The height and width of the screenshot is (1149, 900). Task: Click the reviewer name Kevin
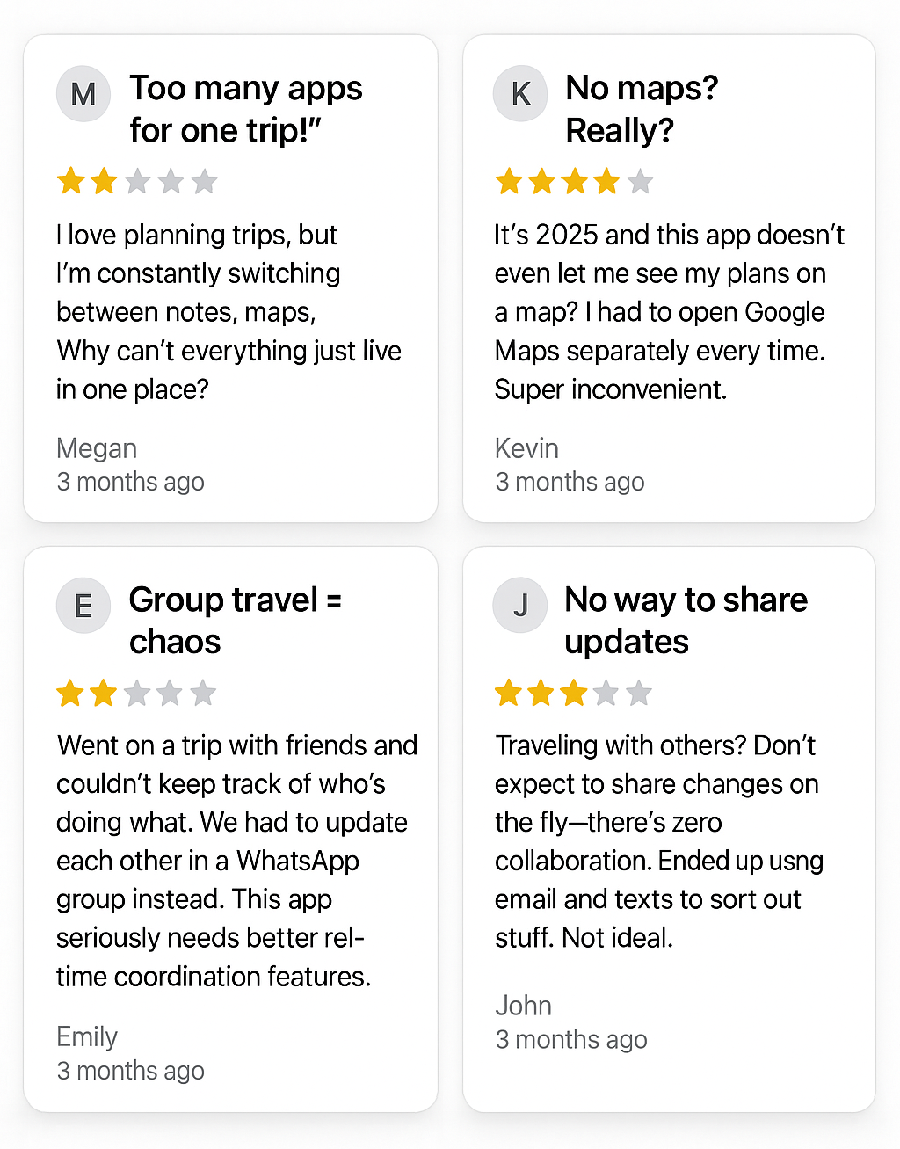(x=526, y=448)
